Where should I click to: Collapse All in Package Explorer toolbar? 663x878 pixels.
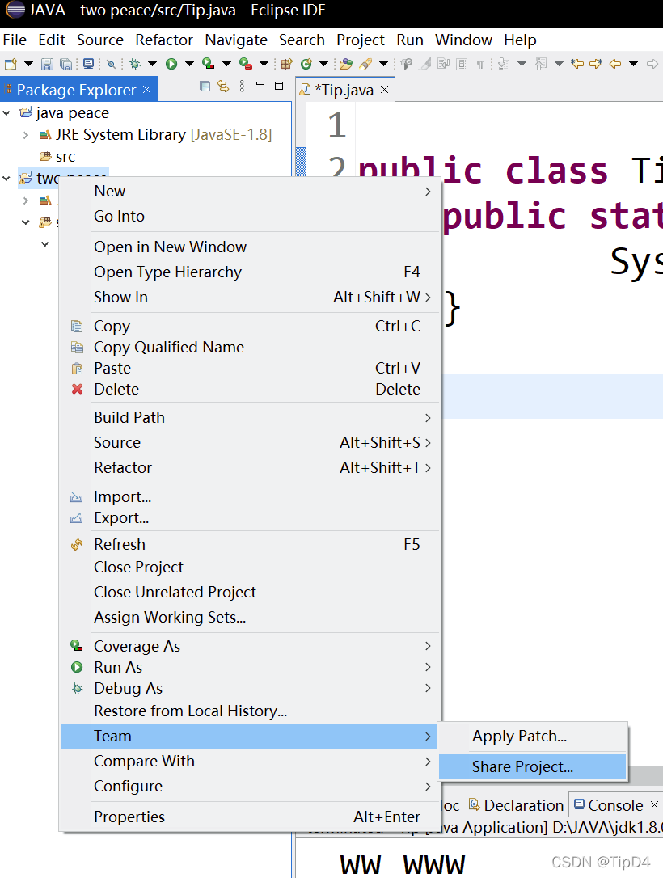click(205, 86)
